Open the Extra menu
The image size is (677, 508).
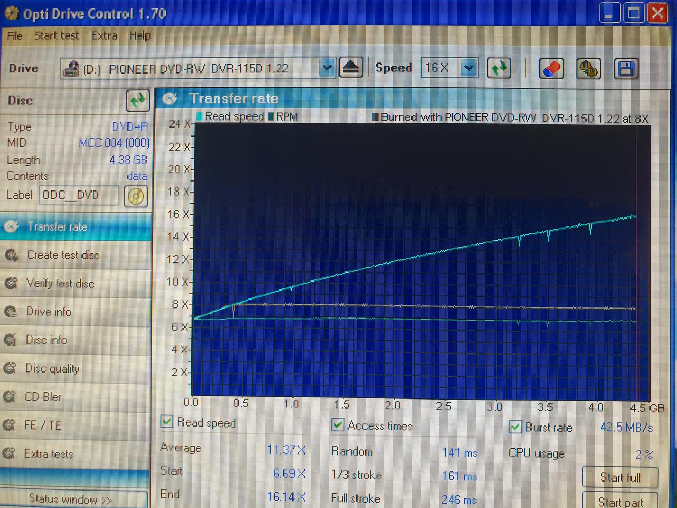click(x=104, y=36)
